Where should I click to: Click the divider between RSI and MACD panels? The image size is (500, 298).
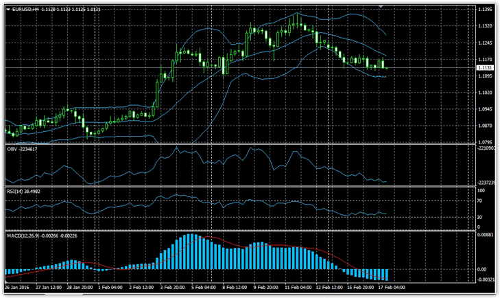coord(240,230)
